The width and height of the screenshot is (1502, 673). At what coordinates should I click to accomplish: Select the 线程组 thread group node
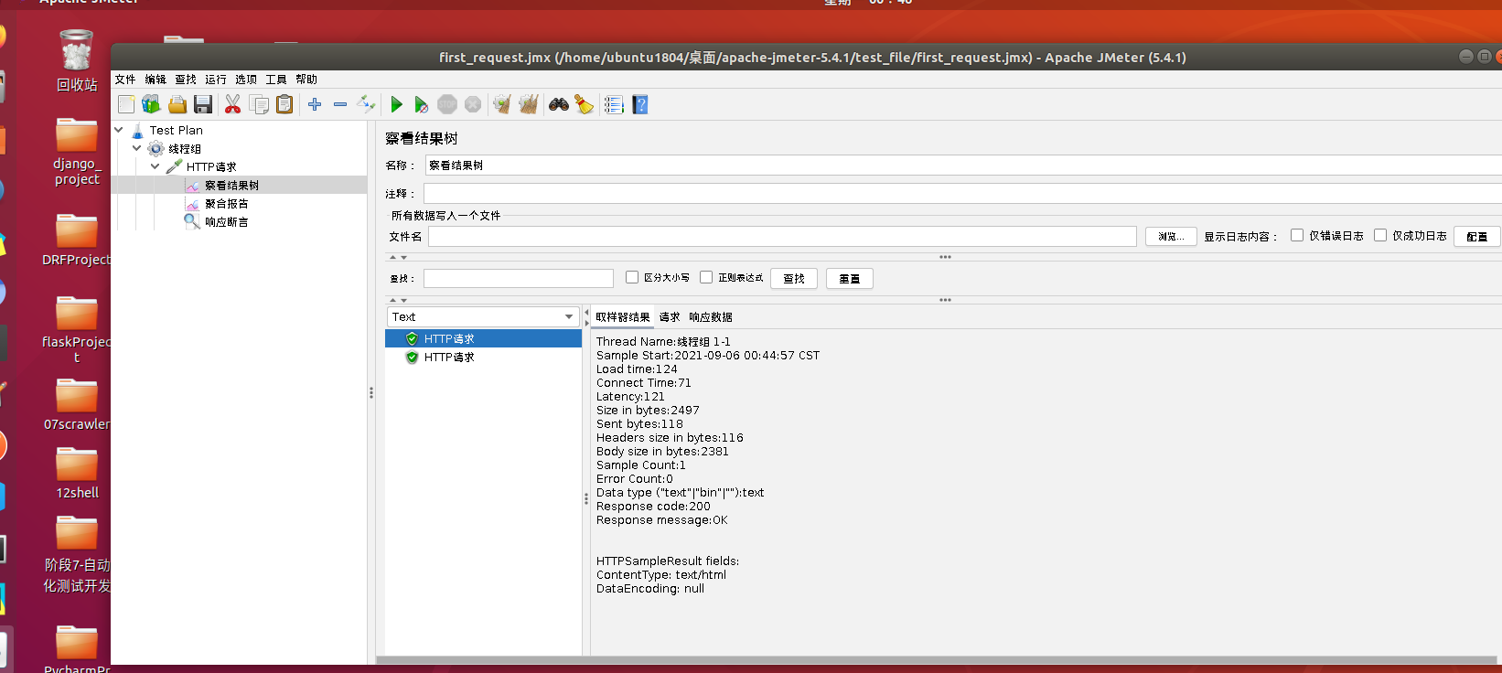tap(185, 149)
